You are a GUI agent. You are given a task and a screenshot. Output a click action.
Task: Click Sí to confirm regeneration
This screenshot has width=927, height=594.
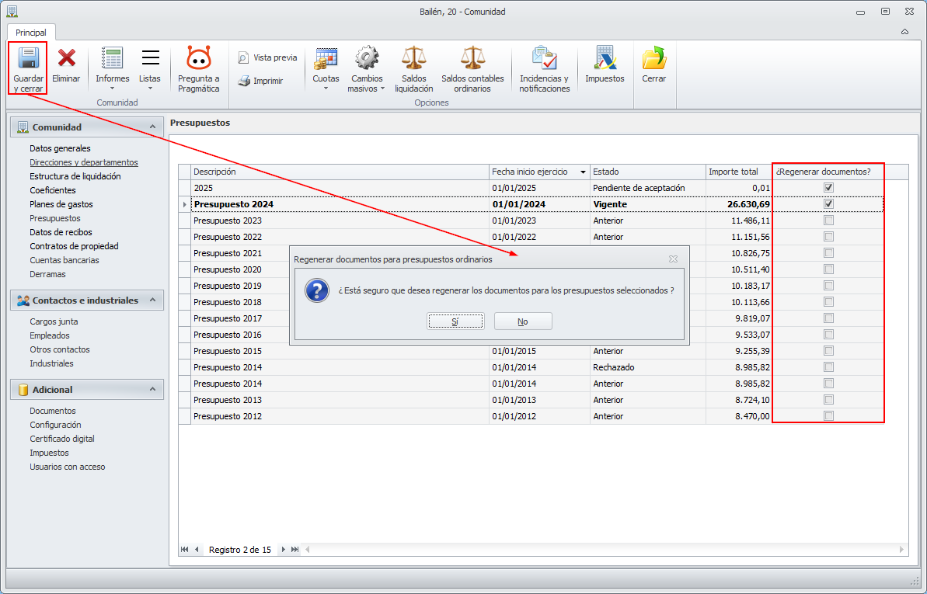(455, 321)
